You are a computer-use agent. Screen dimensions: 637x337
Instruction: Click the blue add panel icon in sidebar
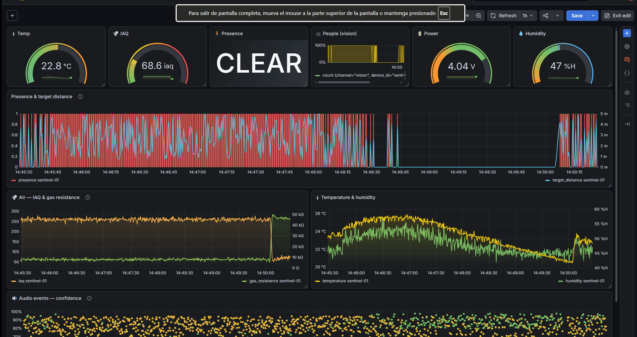click(627, 33)
